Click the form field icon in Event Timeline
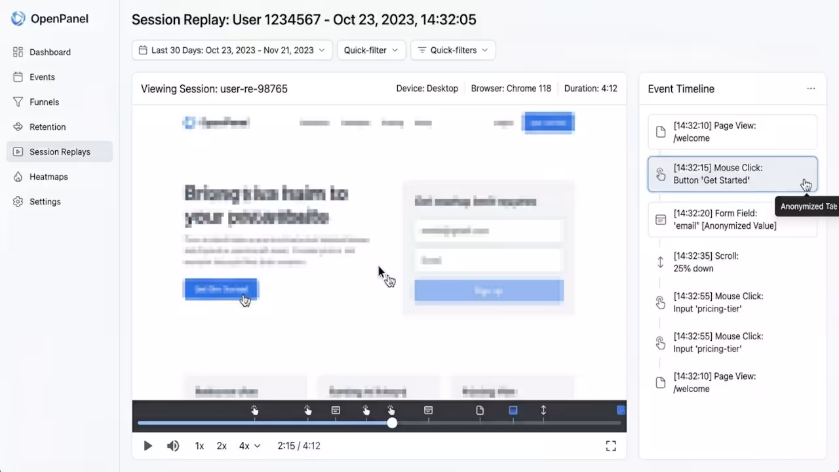839x472 pixels. click(x=661, y=220)
